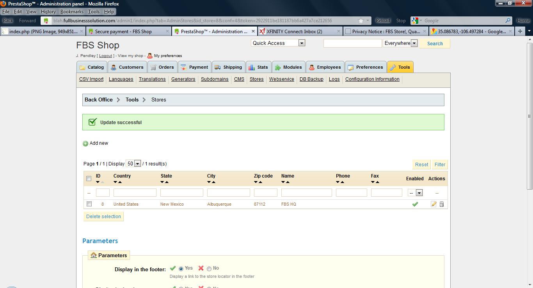Open the CSV Import link
The image size is (533, 288).
91,79
